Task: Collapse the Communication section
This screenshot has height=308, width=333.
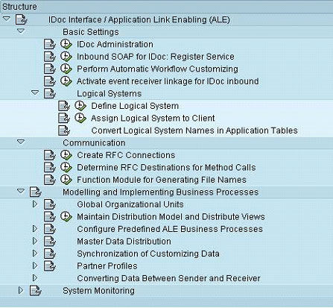Action: (x=21, y=142)
